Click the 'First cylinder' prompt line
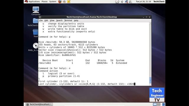 coord(63,81)
